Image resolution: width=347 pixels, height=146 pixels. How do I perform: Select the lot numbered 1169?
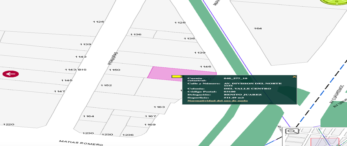click(149, 124)
